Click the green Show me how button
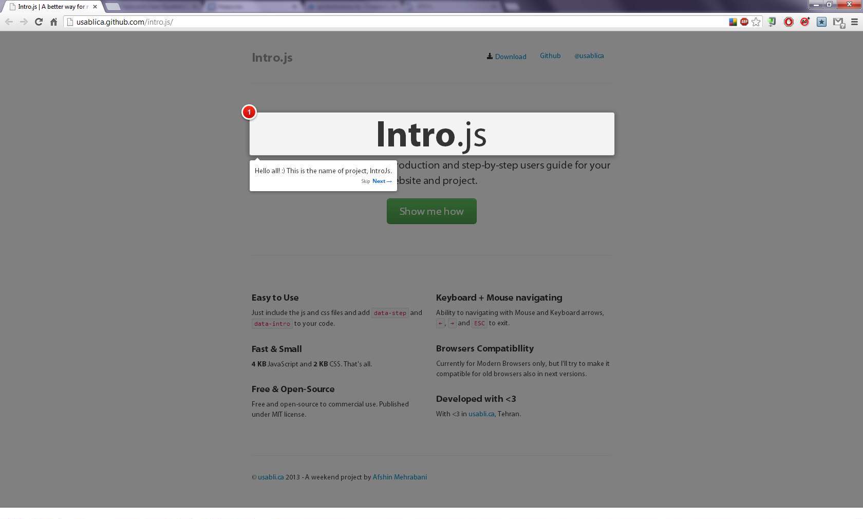Image resolution: width=863 pixels, height=519 pixels. click(x=431, y=211)
